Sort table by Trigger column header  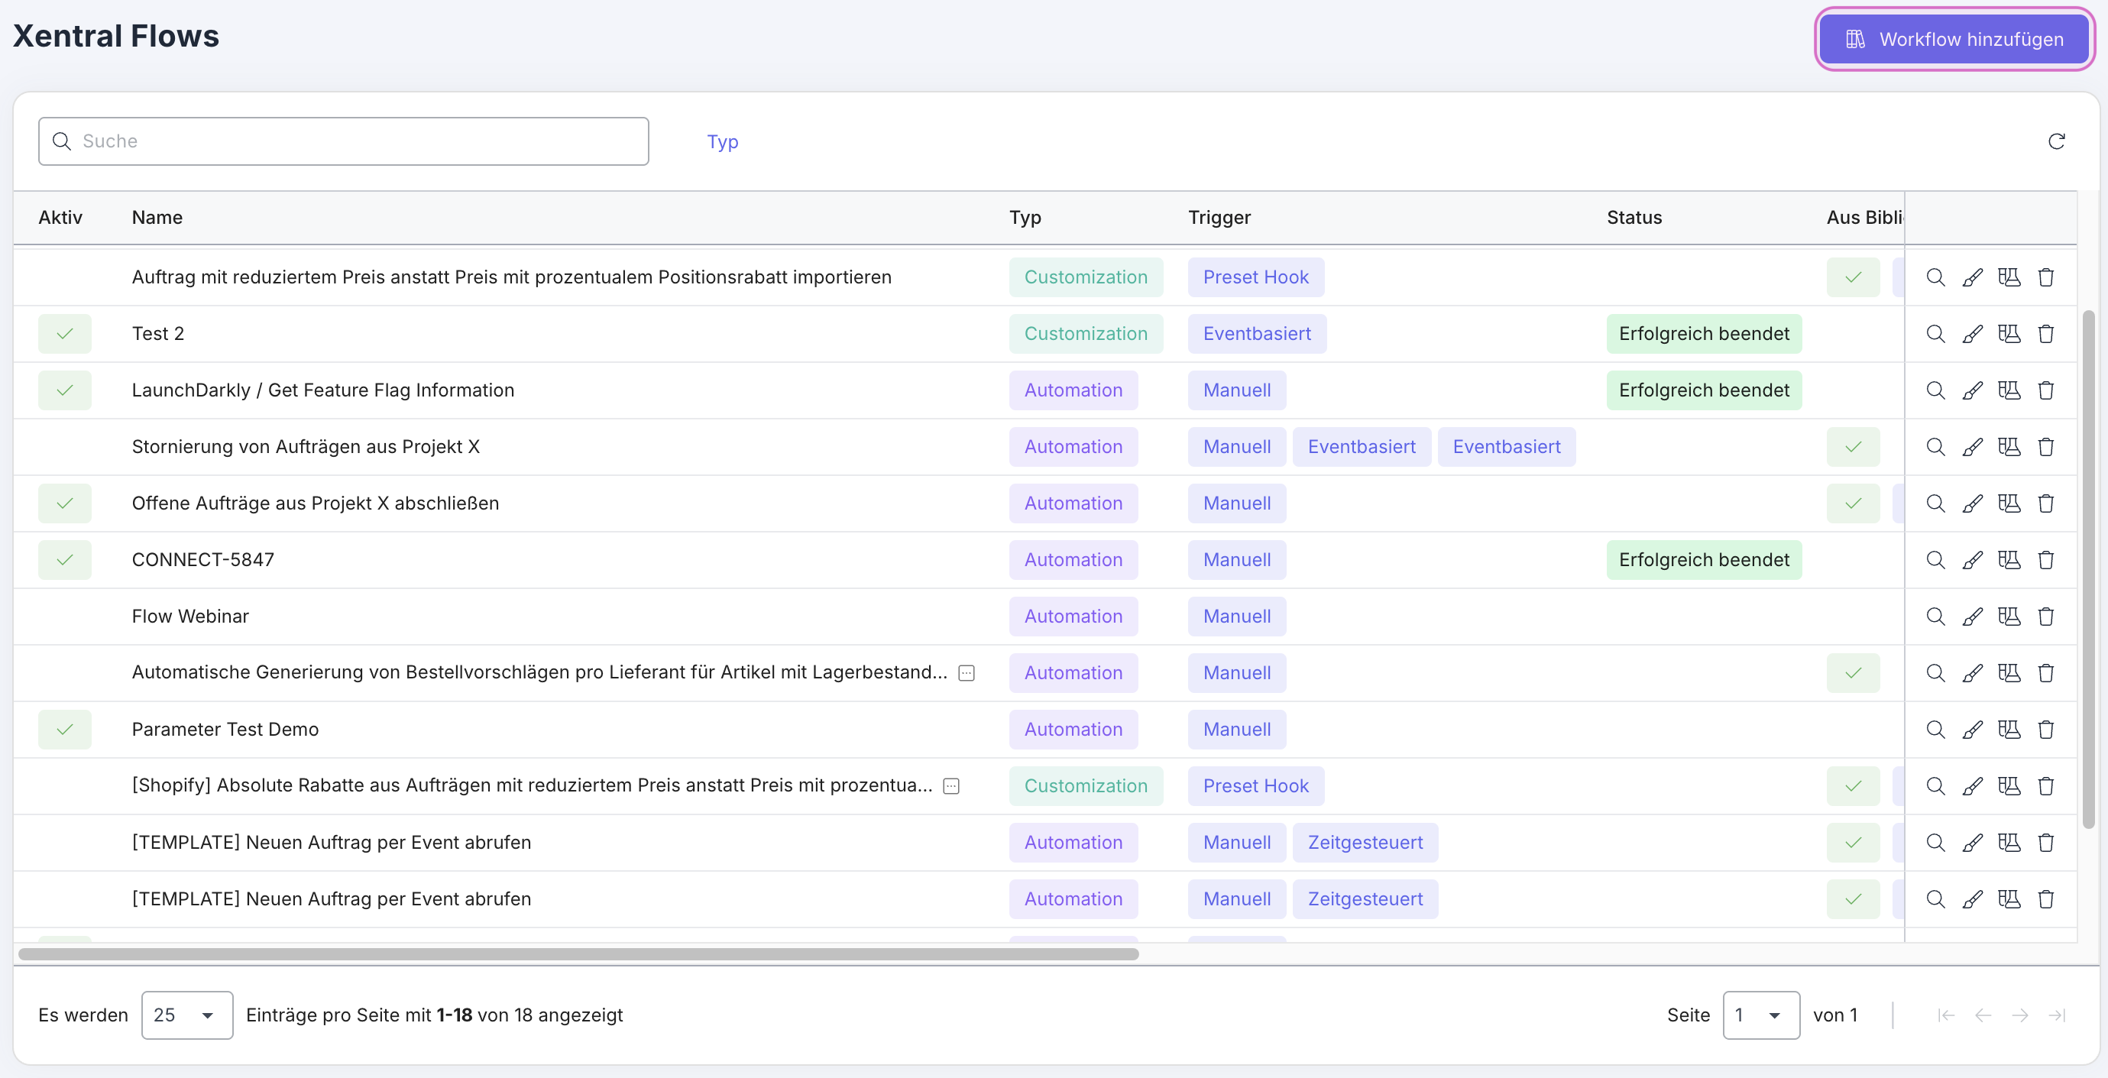[1219, 218]
